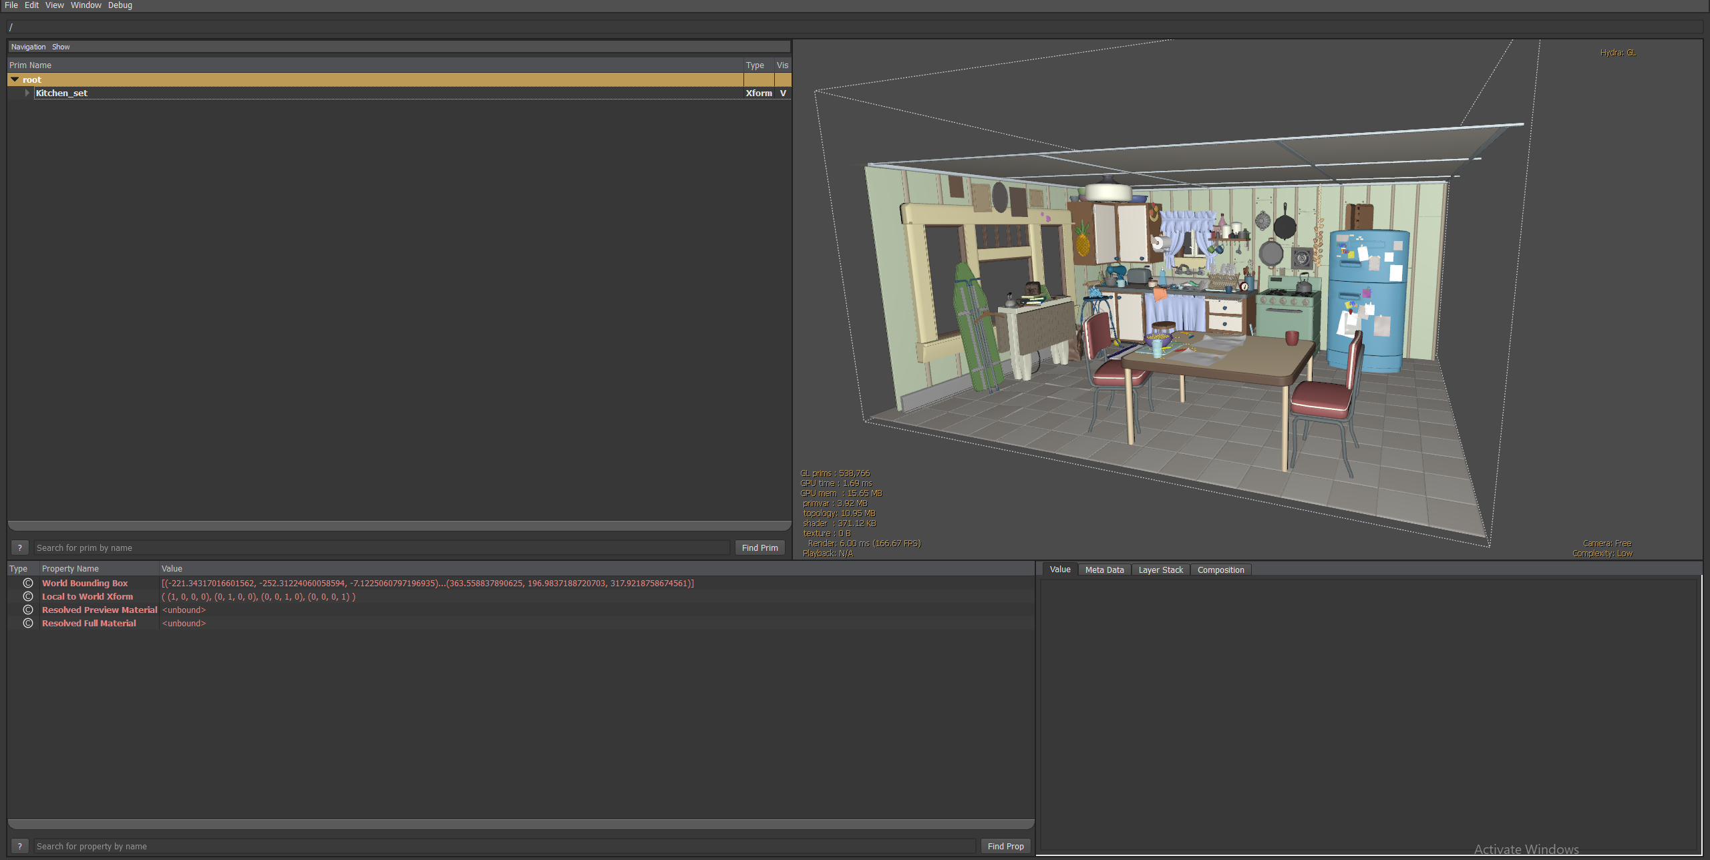Click the Resolved Full Material type icon
Viewport: 1710px width, 860px height.
point(28,623)
